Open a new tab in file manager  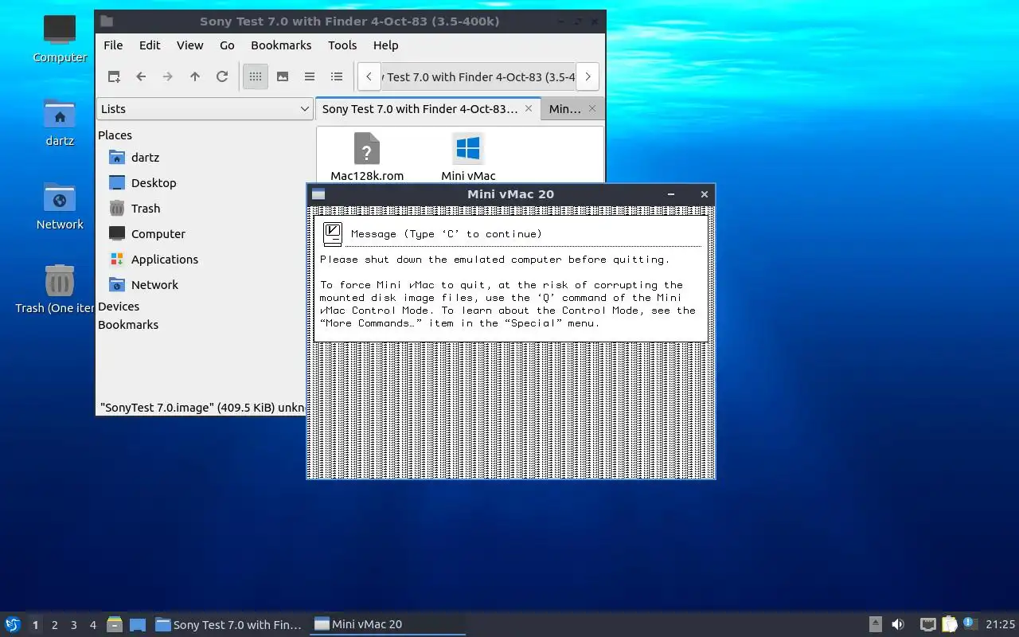[114, 77]
